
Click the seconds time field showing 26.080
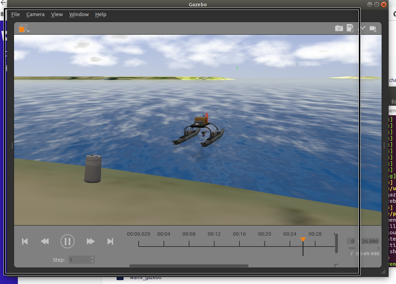(369, 241)
